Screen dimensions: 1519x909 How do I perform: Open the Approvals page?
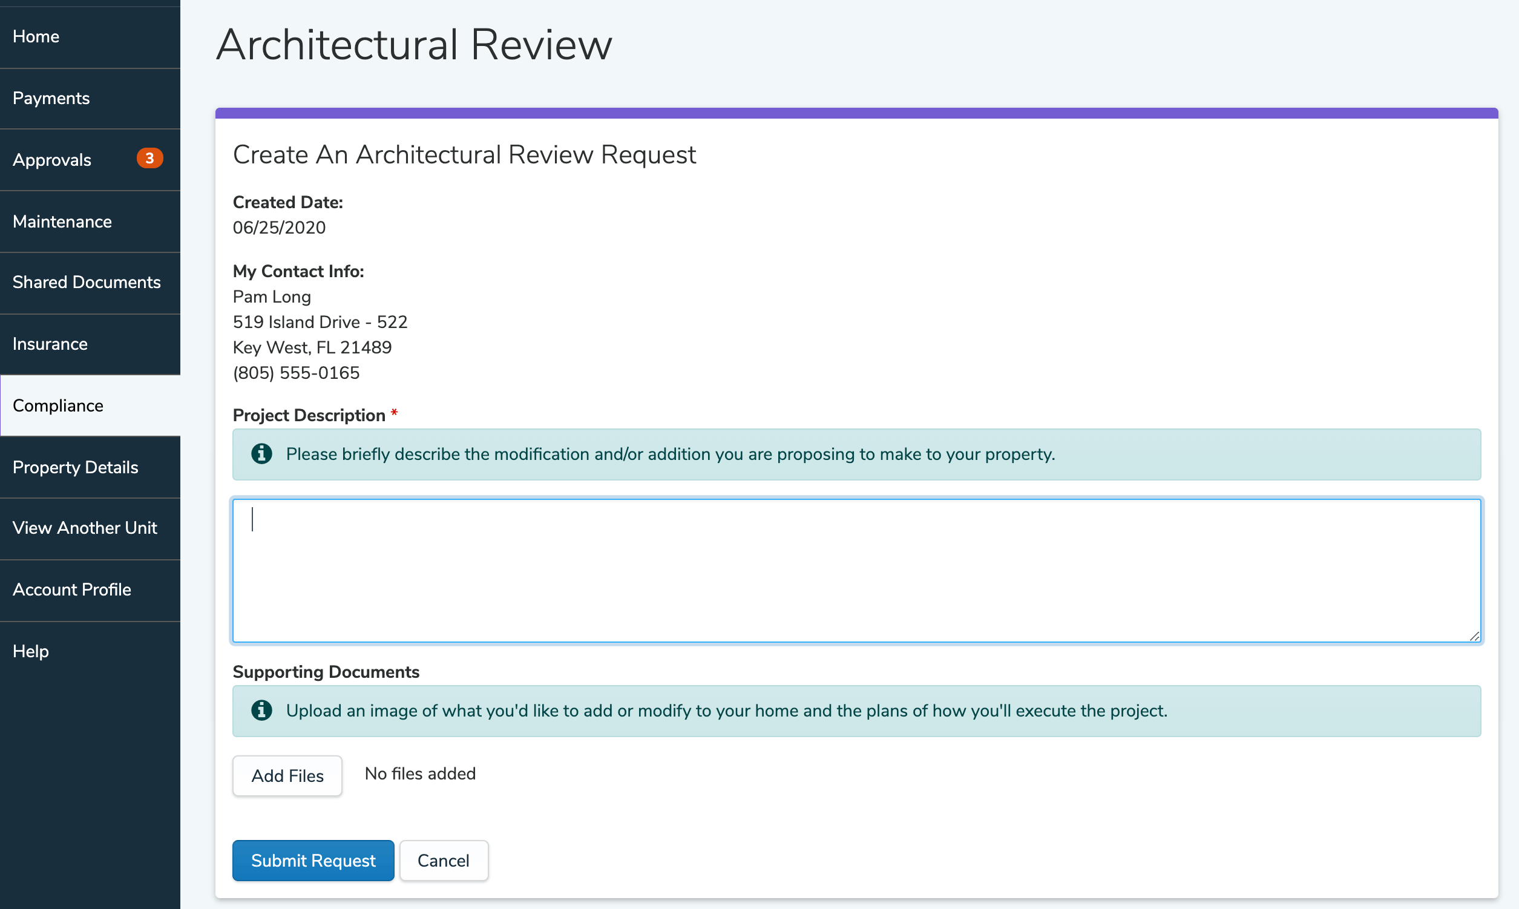coord(52,160)
